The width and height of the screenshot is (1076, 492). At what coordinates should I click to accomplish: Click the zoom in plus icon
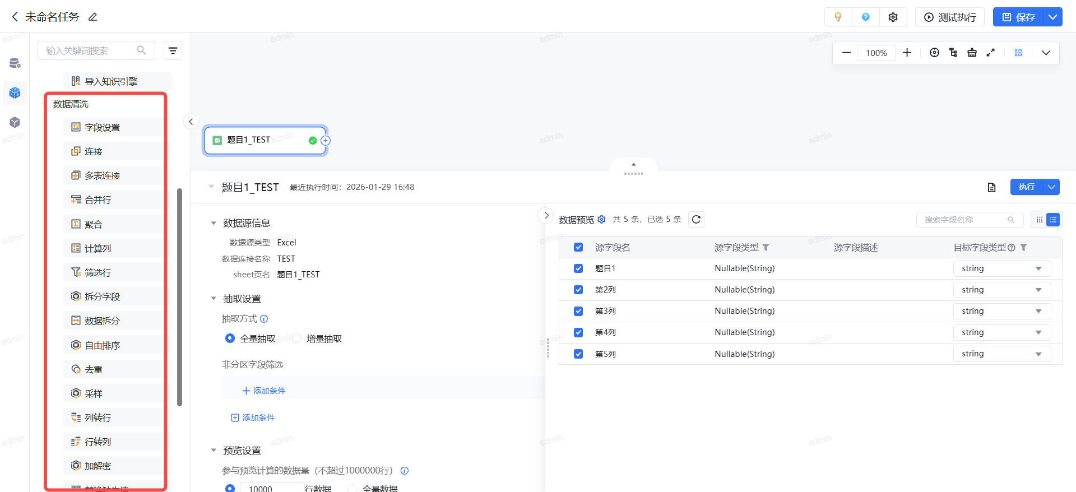pos(907,53)
